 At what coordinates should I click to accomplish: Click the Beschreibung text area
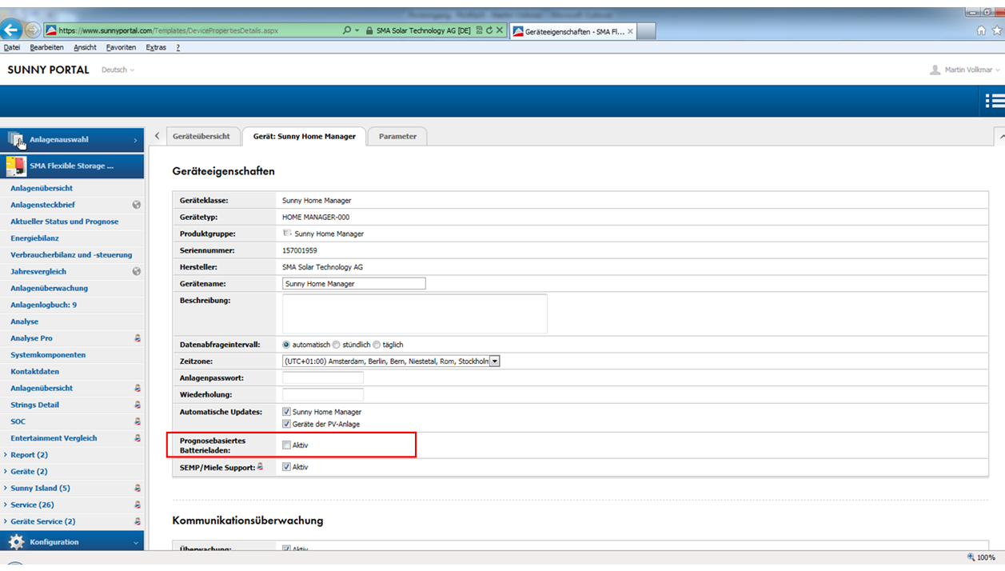415,313
